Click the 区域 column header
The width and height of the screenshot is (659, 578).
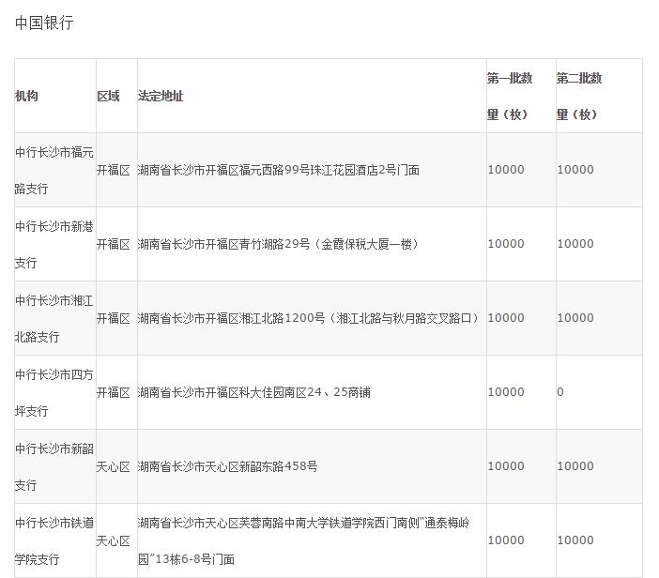pyautogui.click(x=109, y=97)
